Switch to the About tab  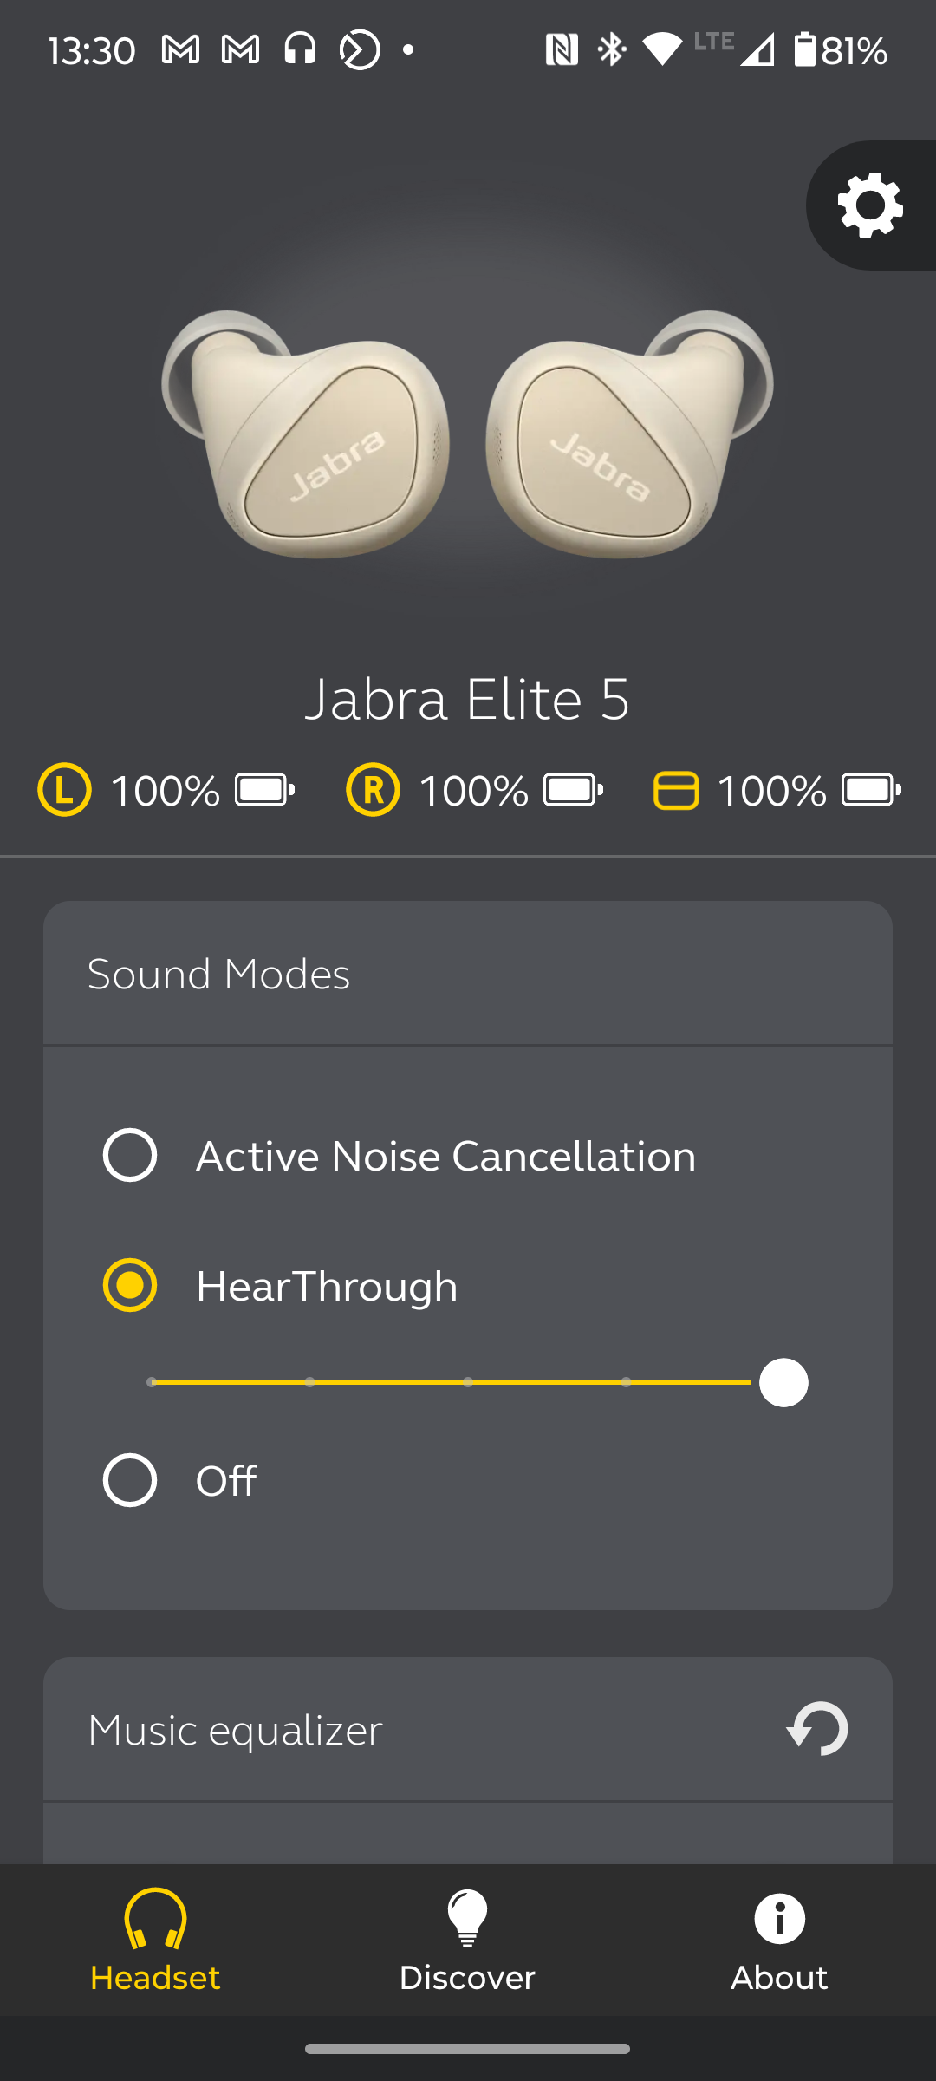779,1941
